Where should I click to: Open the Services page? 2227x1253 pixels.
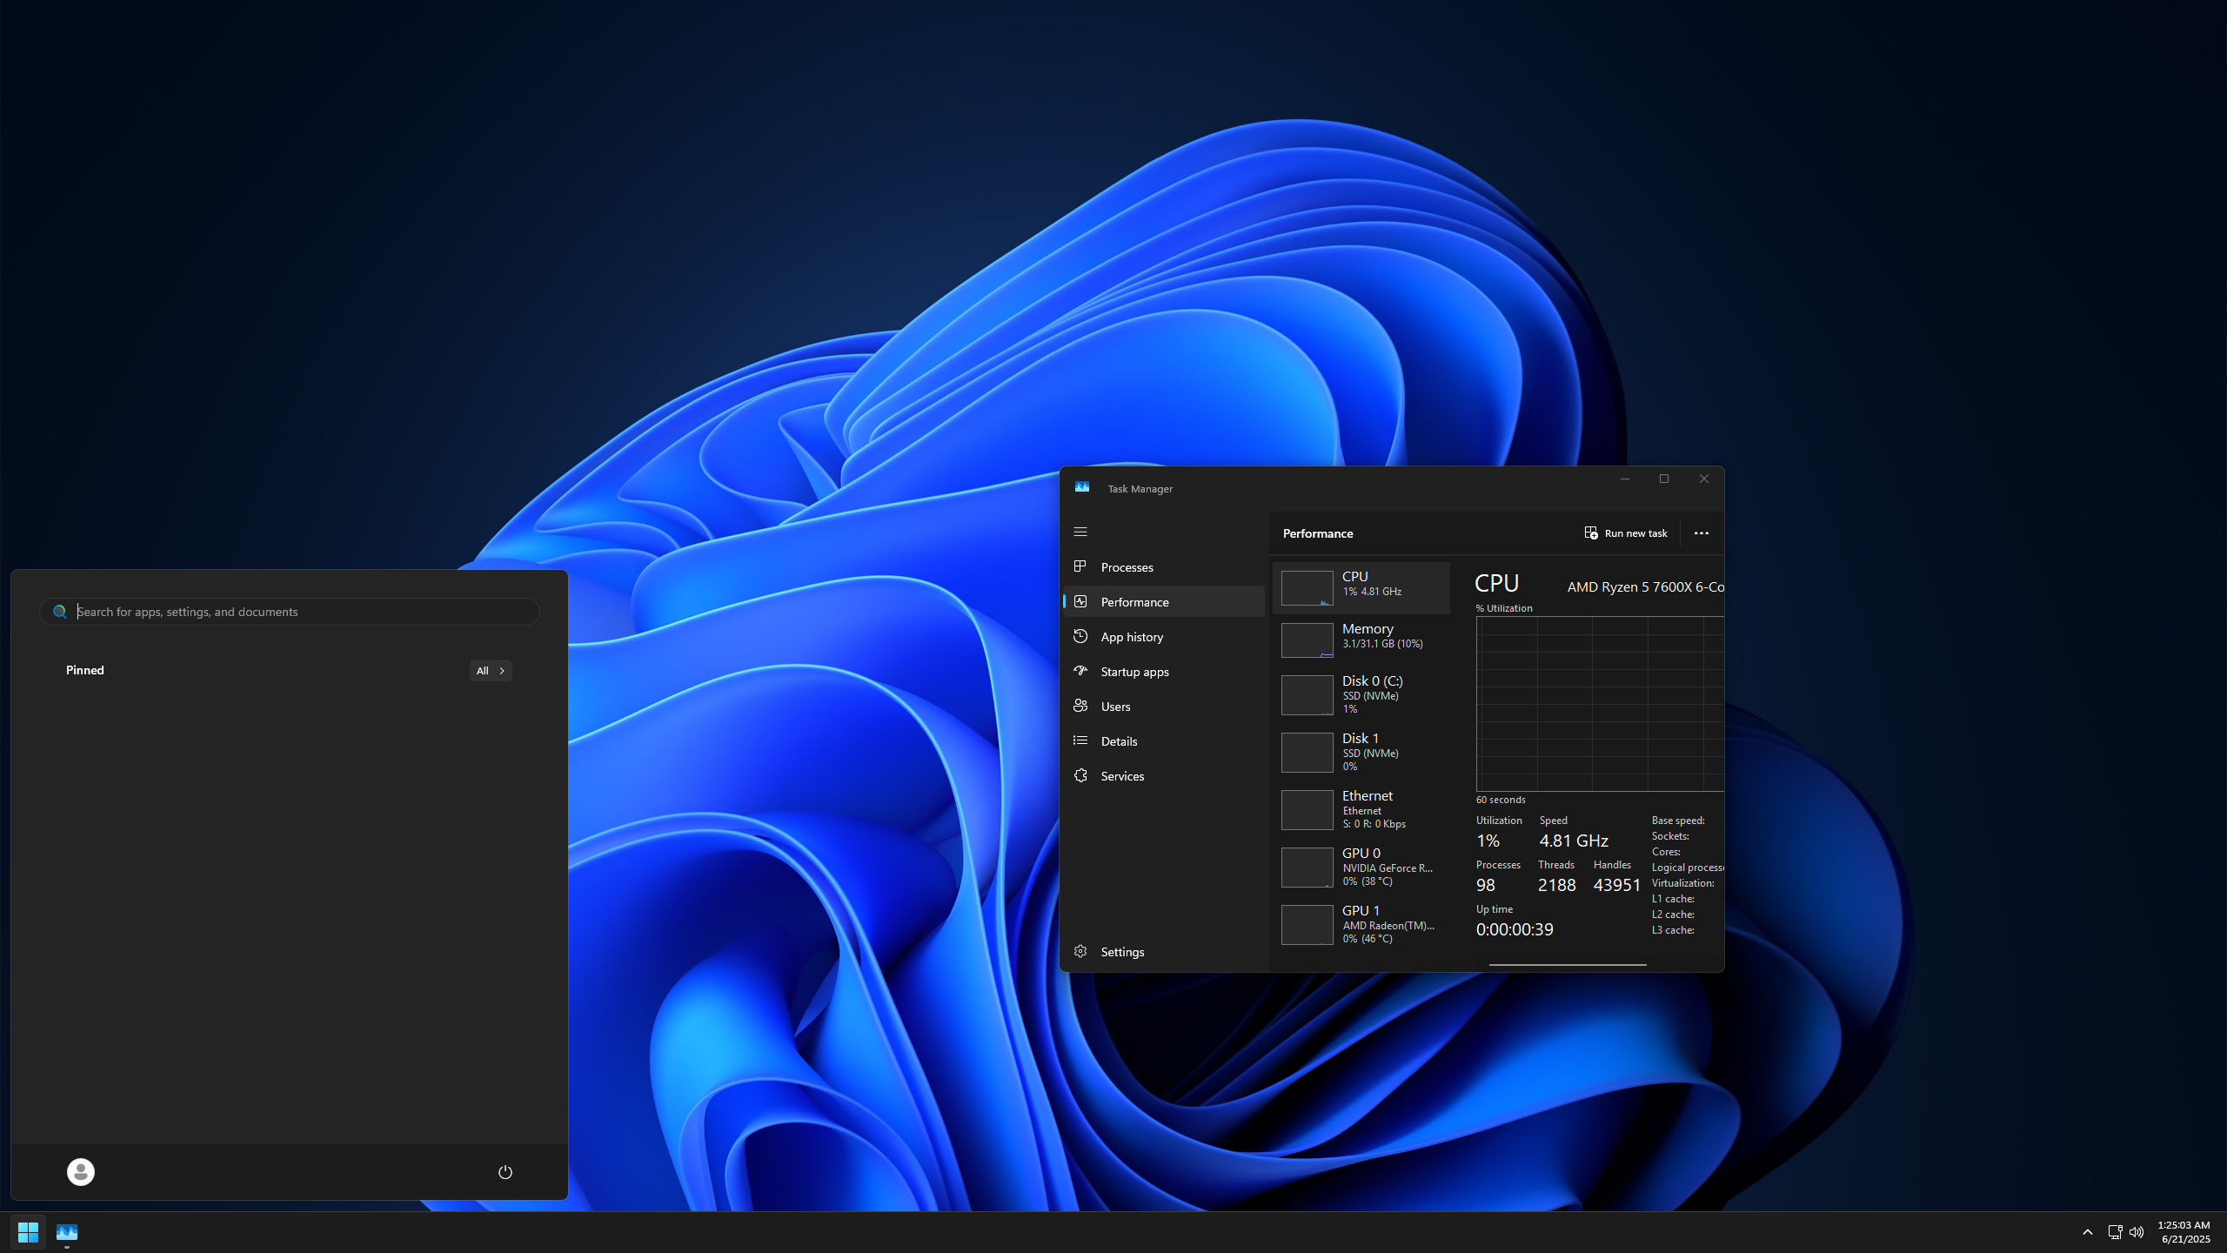tap(1164, 776)
